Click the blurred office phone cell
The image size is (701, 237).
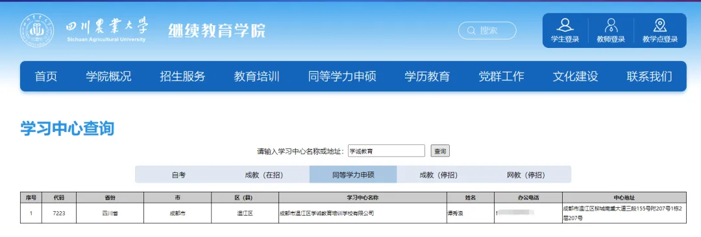coord(528,213)
